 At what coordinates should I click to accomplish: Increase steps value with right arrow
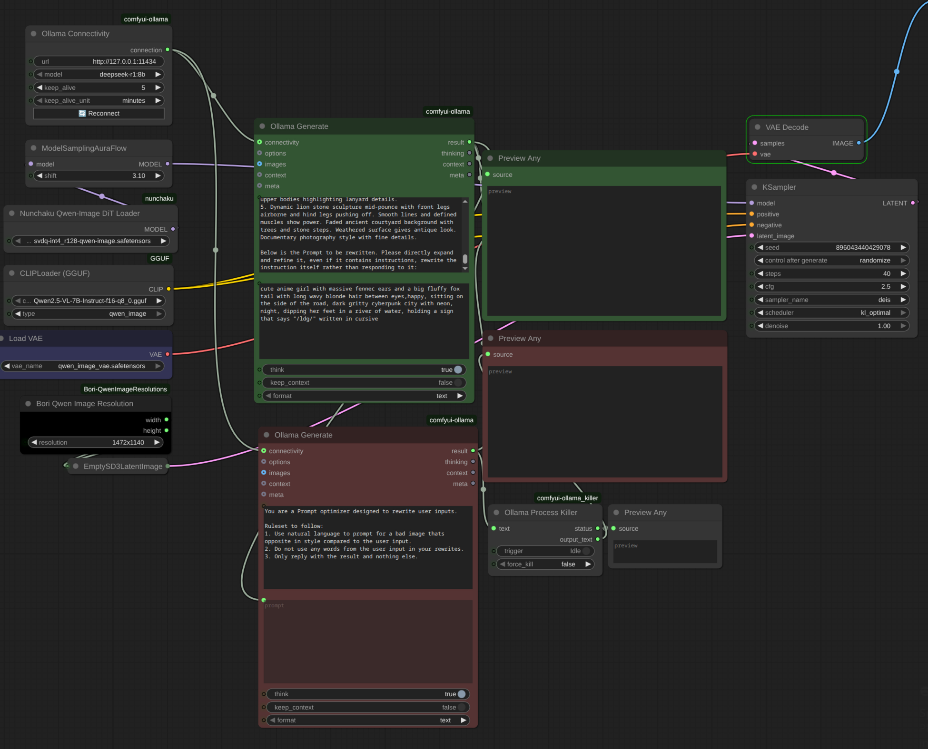coord(903,273)
